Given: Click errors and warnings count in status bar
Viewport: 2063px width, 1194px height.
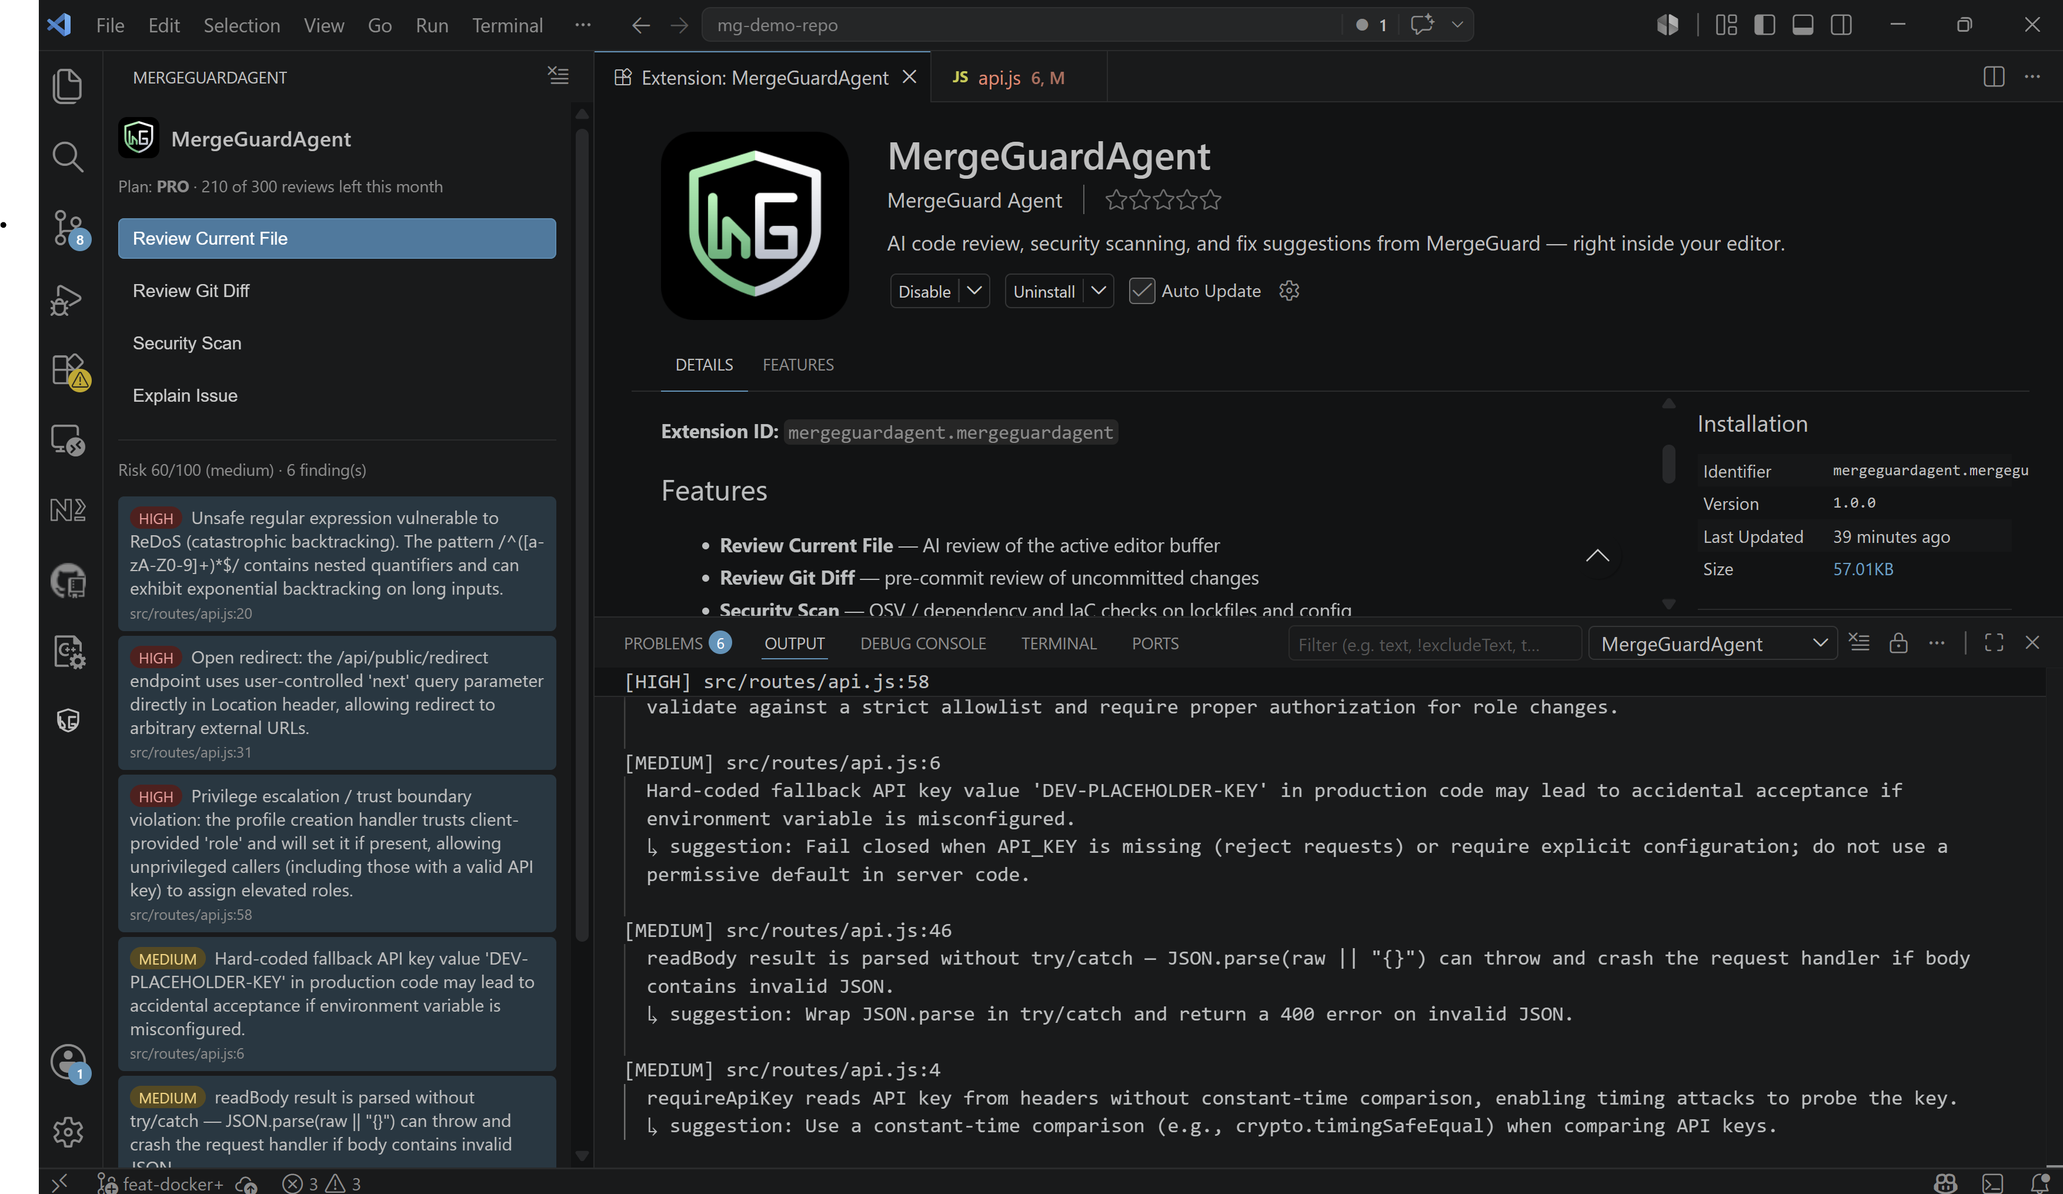Looking at the screenshot, I should (x=321, y=1183).
